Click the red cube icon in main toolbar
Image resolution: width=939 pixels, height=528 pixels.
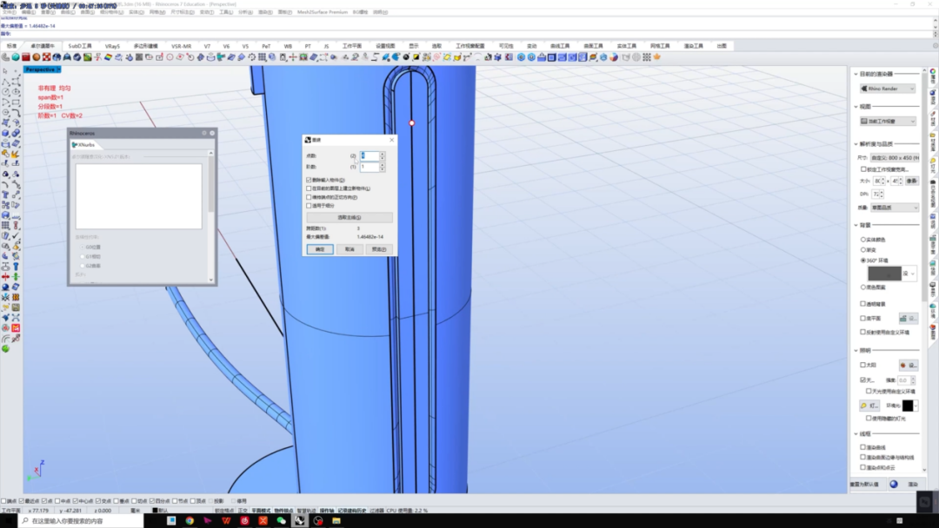click(x=26, y=57)
